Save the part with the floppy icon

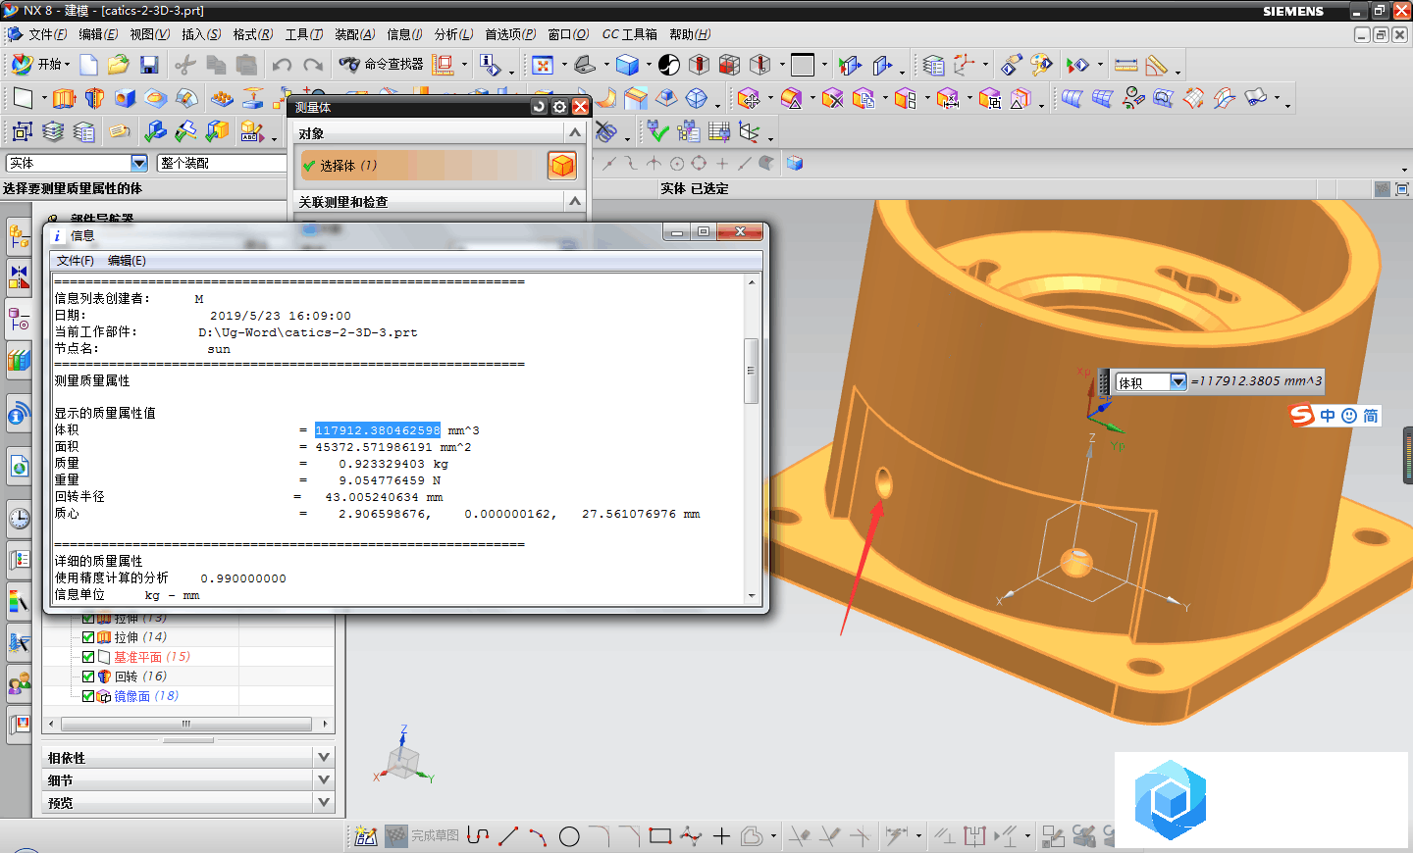coord(149,65)
